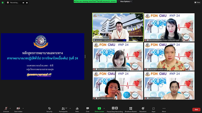Click the green encryption shield icon
The width and height of the screenshot is (202, 113).
[x=3, y=3]
